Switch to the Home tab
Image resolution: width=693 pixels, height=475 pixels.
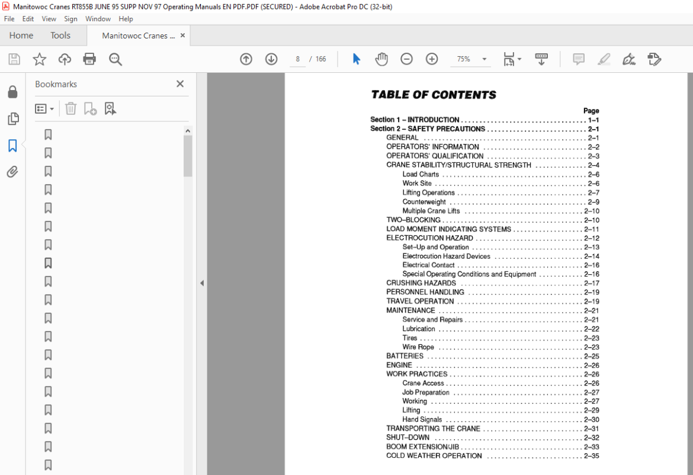(x=21, y=36)
